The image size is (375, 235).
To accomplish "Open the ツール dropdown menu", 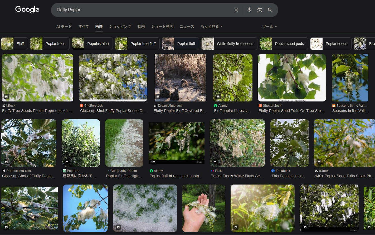I will coord(269,27).
